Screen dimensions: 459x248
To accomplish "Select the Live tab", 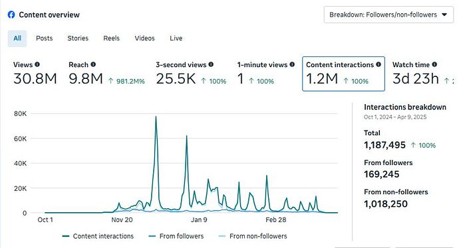I will [176, 38].
